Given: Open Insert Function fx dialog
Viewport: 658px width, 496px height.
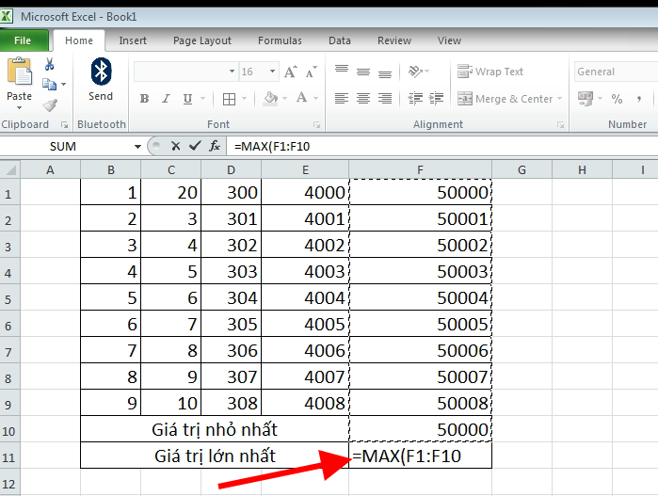Looking at the screenshot, I should point(215,146).
